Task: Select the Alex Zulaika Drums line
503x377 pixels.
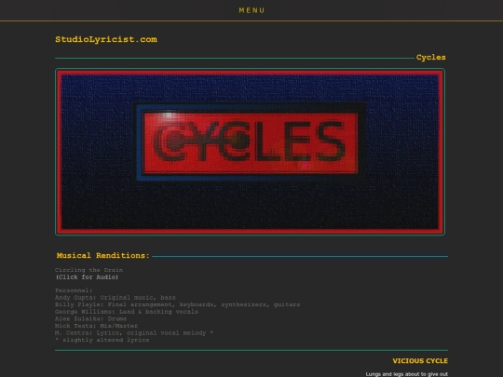Action: [x=90, y=318]
